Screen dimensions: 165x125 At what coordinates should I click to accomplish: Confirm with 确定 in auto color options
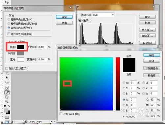(x=64, y=17)
